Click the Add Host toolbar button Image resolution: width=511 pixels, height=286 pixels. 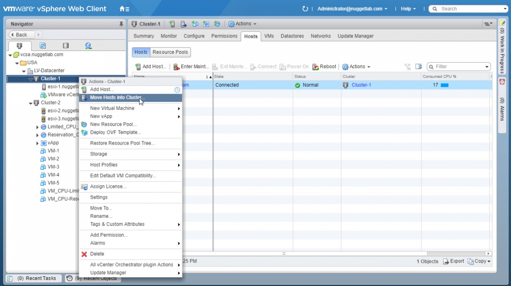(x=150, y=67)
